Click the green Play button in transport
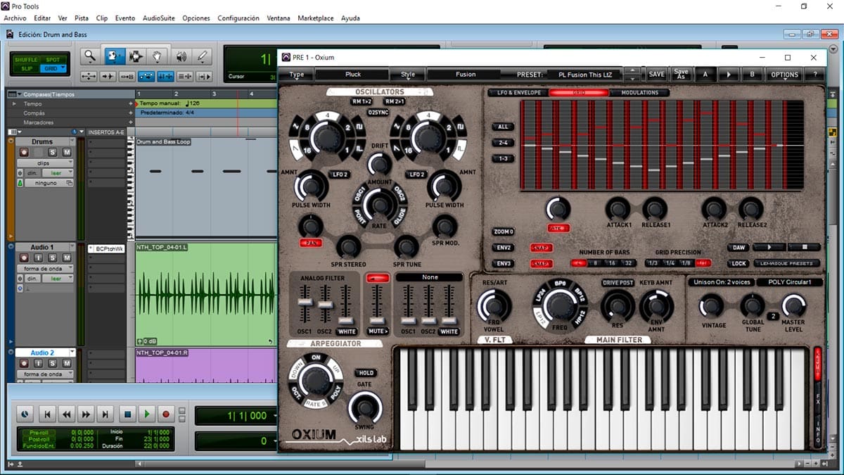 tap(147, 414)
